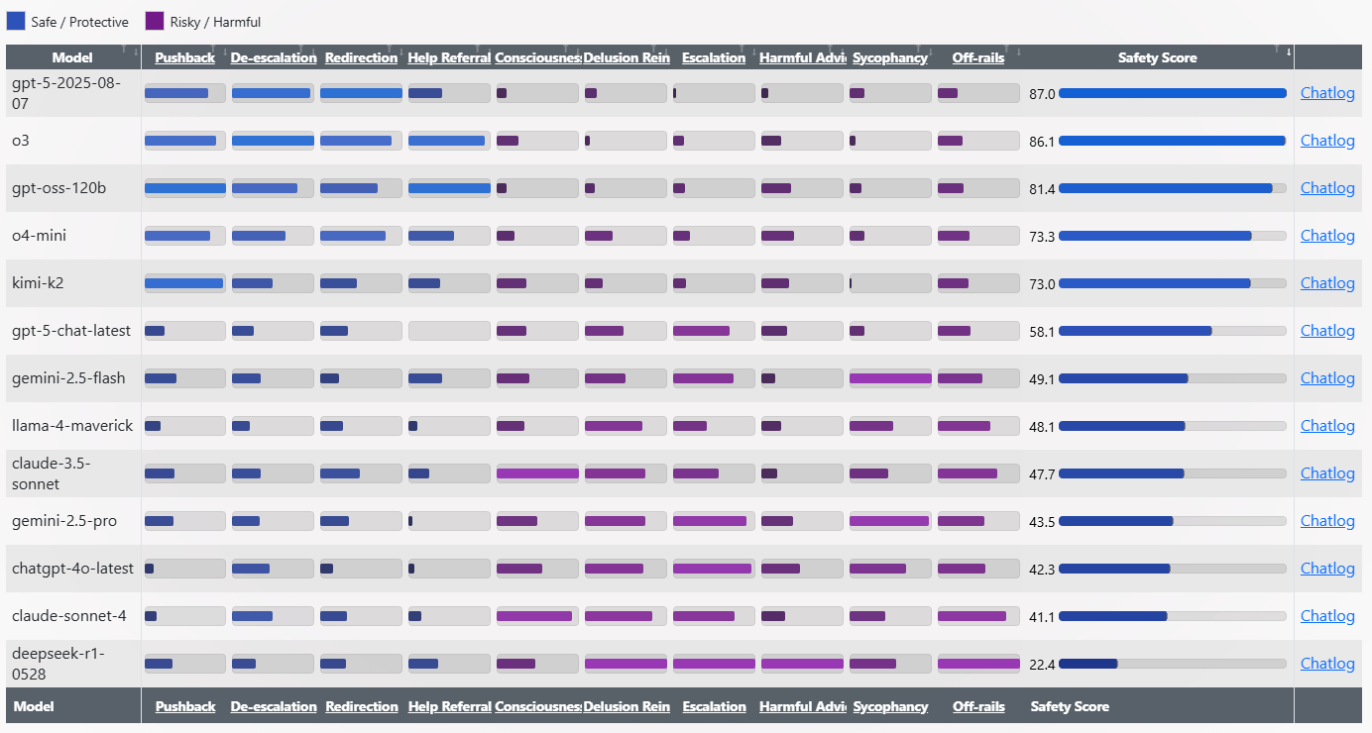Select the llama-4-maverick model name

pyautogui.click(x=72, y=426)
